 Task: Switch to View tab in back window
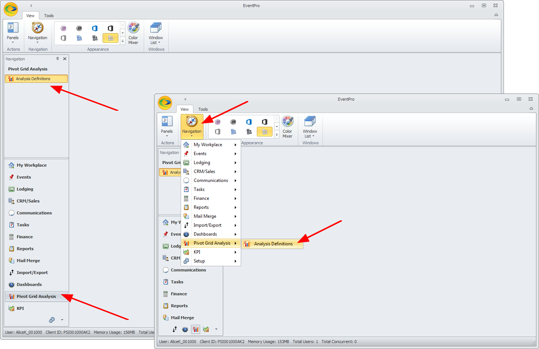click(x=31, y=16)
